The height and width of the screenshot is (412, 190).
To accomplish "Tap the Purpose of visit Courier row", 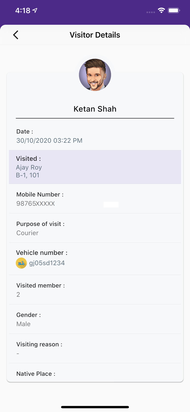I will click(x=95, y=228).
